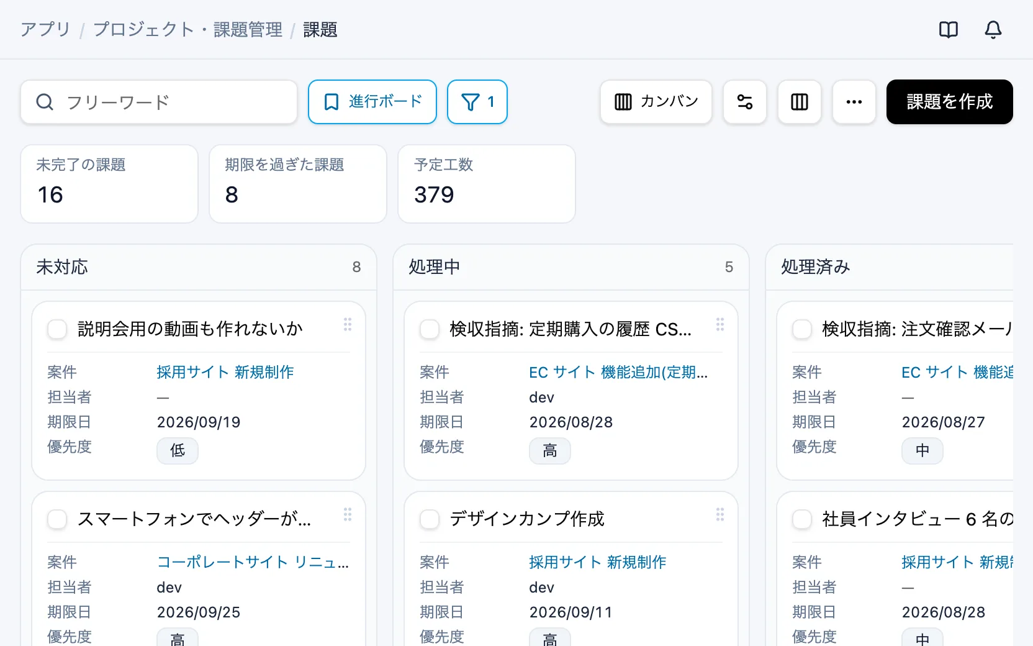Check the 社員インタビュー 6 名 checkbox
This screenshot has width=1033, height=646.
(802, 519)
